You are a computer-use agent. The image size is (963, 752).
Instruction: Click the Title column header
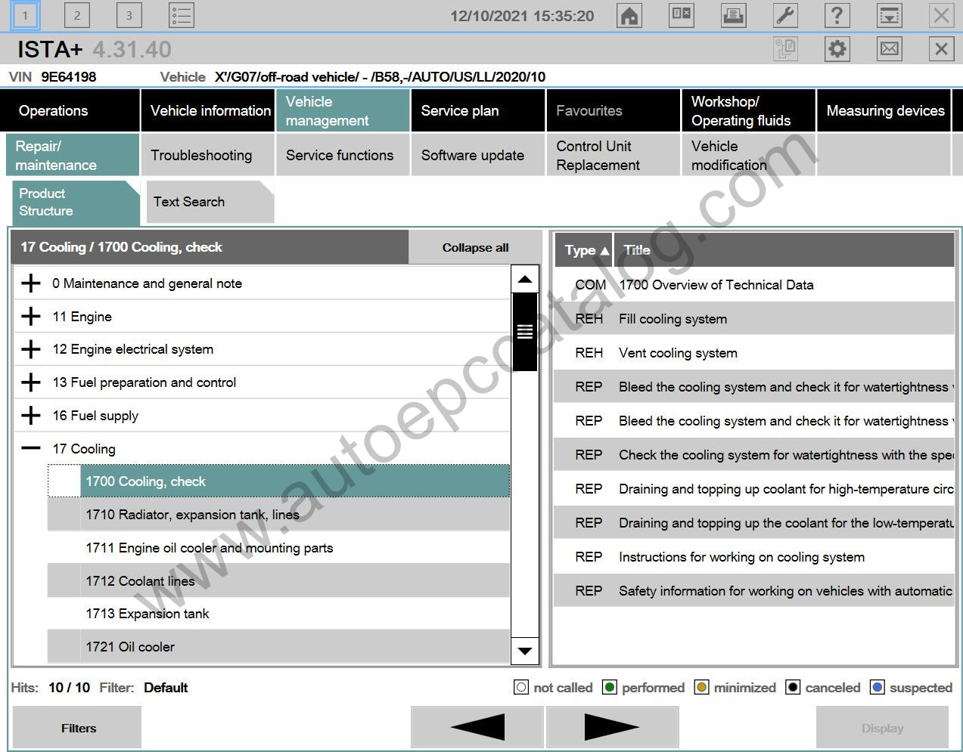[784, 249]
